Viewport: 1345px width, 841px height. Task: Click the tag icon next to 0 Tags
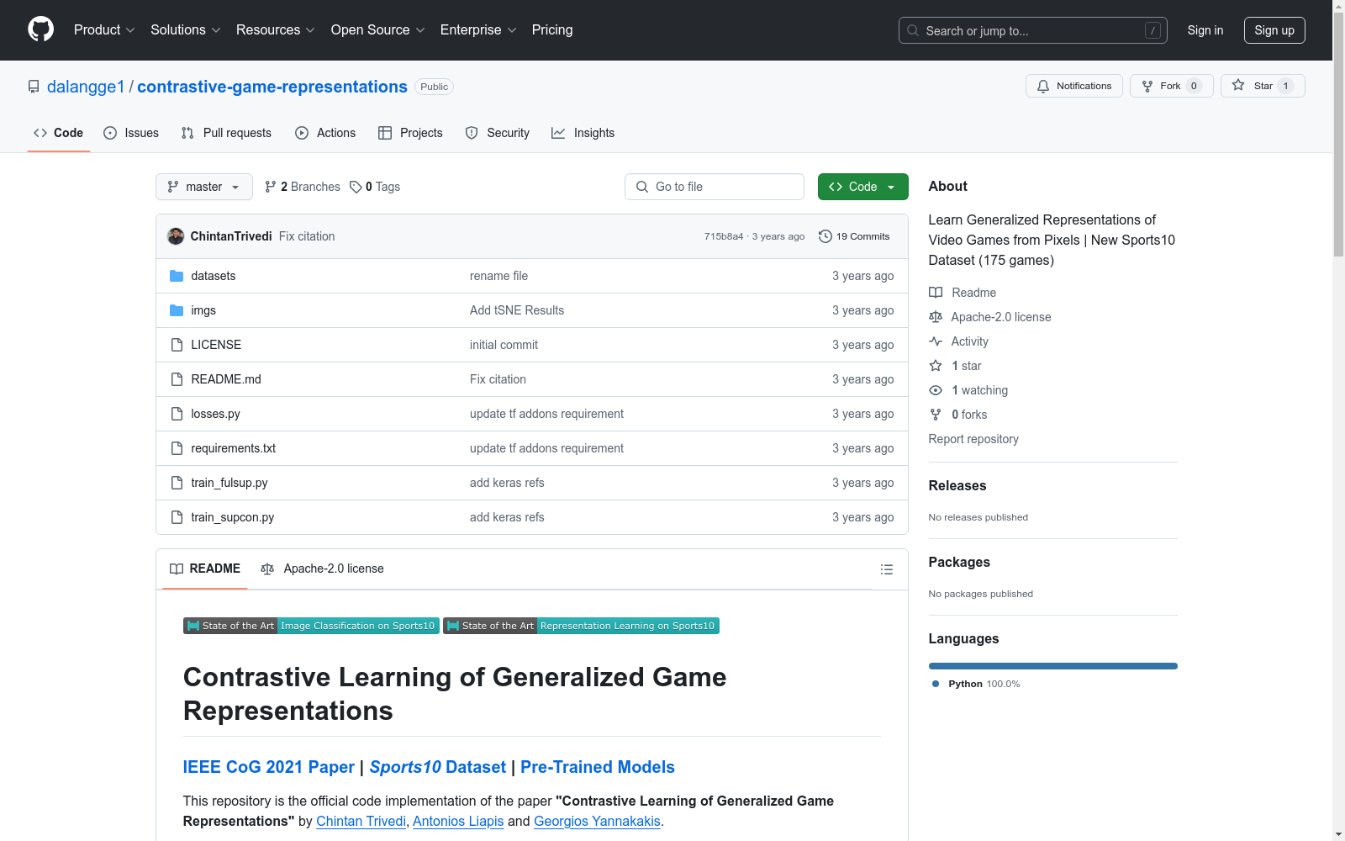[x=356, y=187]
